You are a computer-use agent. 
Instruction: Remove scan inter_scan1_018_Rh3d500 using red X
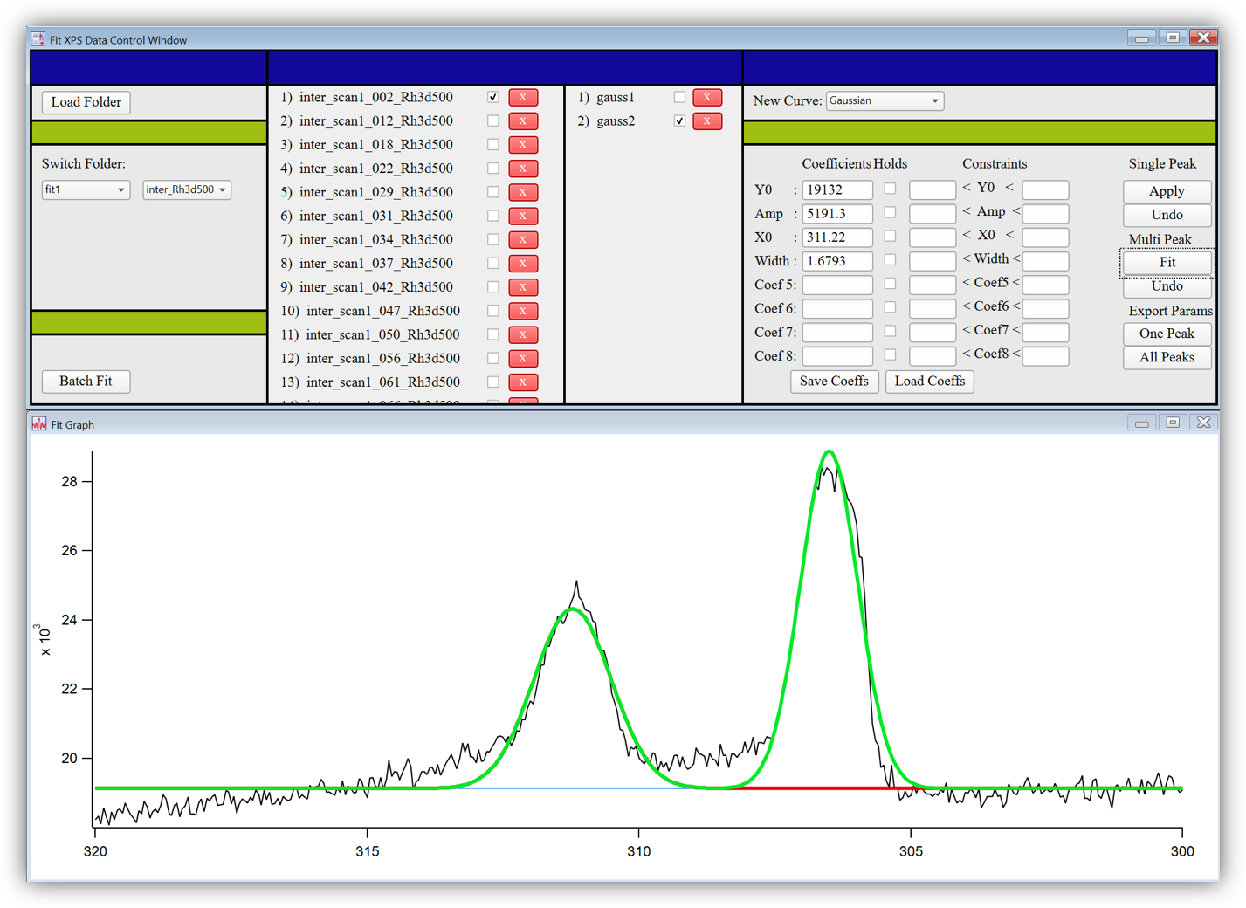522,145
